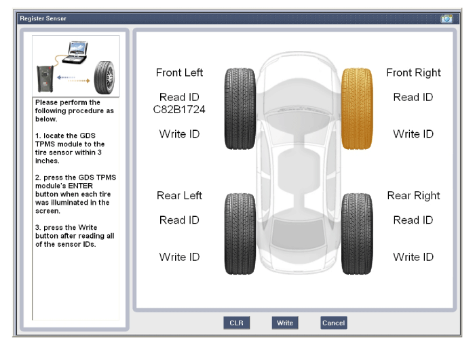Click Write ID label under Front Right
Viewport: 475px width, 345px height.
coord(413,134)
